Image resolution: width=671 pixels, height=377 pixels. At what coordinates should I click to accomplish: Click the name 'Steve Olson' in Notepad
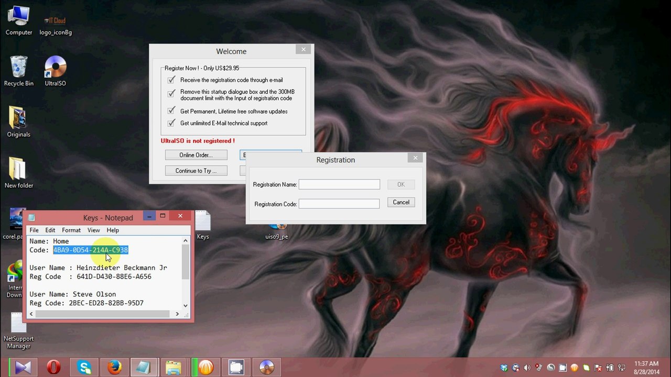pyautogui.click(x=94, y=294)
